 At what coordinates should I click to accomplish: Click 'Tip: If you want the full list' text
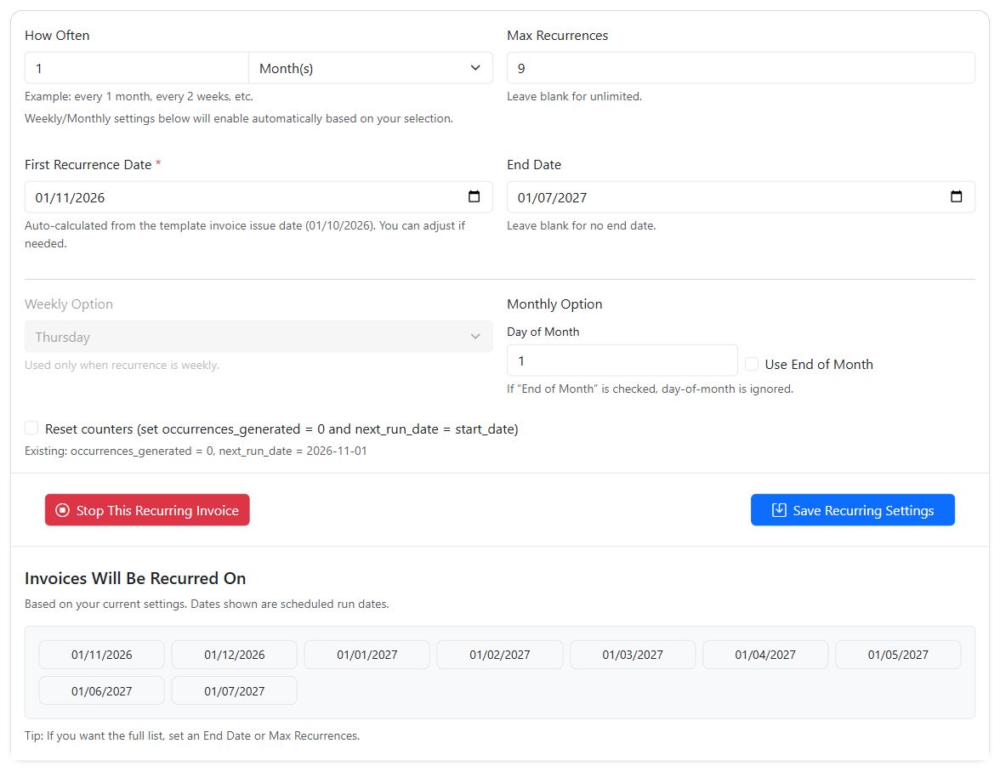coord(192,735)
